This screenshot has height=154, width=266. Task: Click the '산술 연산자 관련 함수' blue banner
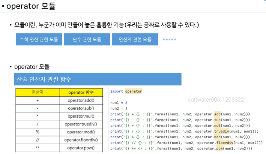[98, 79]
